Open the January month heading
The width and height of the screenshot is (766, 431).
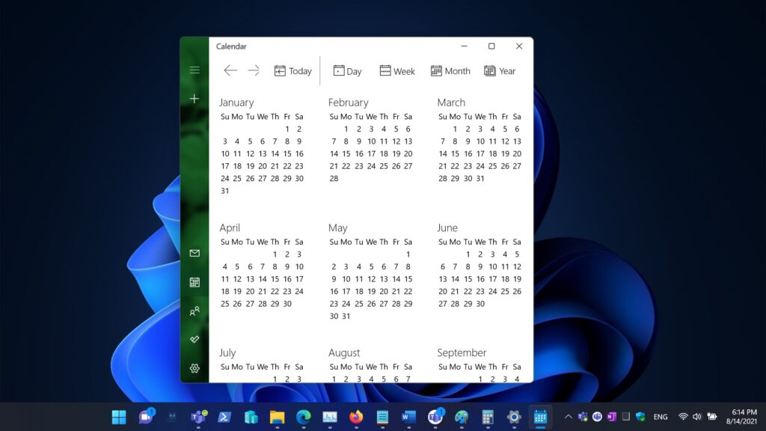pyautogui.click(x=236, y=103)
